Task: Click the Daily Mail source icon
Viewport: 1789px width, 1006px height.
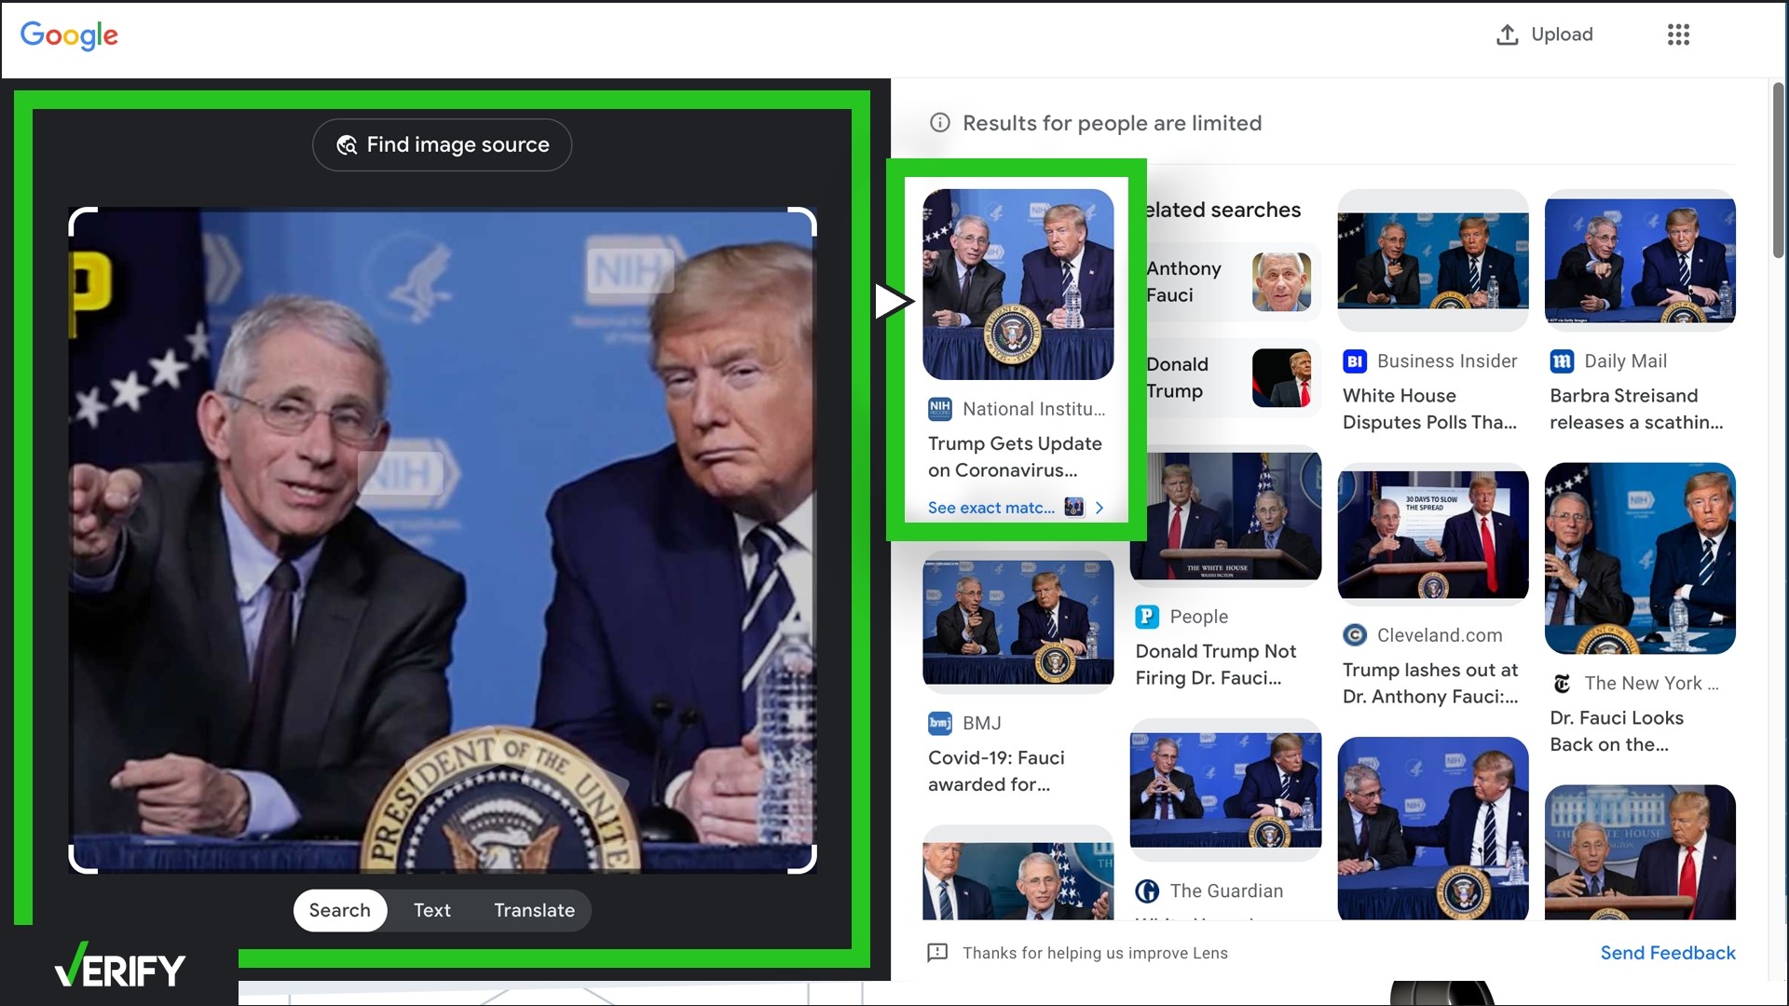Action: click(x=1562, y=360)
